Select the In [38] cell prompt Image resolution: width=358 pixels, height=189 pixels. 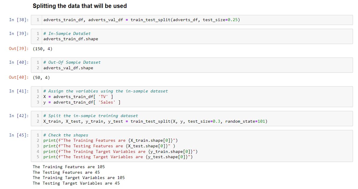(x=19, y=20)
